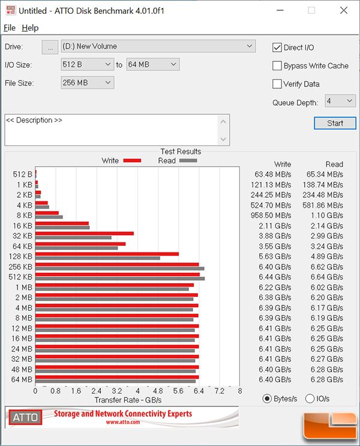
Task: Click the Transfer Rate - GB/s axis label
Action: (128, 400)
